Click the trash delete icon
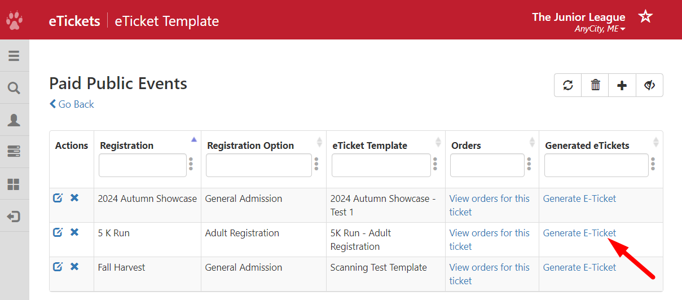The image size is (682, 300). [595, 85]
